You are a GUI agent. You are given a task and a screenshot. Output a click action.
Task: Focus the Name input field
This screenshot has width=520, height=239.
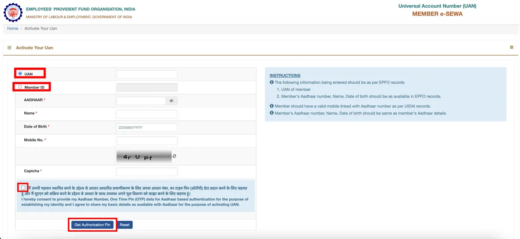(147, 114)
